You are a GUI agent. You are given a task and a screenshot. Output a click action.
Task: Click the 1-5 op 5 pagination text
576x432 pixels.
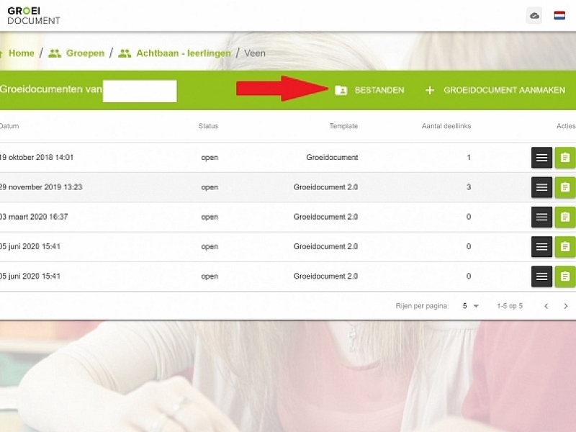(510, 305)
